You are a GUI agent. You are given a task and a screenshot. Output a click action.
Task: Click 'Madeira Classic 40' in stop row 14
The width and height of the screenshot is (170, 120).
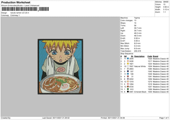pos(161,92)
